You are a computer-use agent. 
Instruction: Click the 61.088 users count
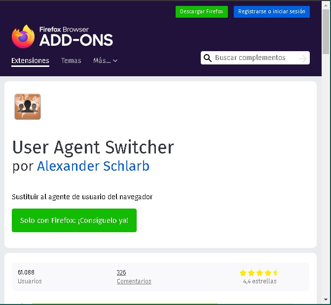click(x=26, y=273)
